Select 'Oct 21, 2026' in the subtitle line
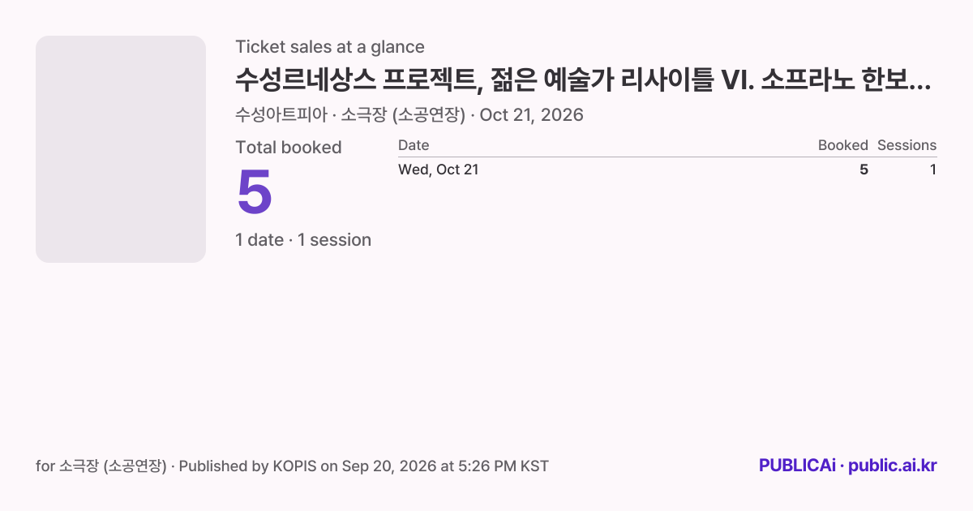973x511 pixels. pos(531,115)
